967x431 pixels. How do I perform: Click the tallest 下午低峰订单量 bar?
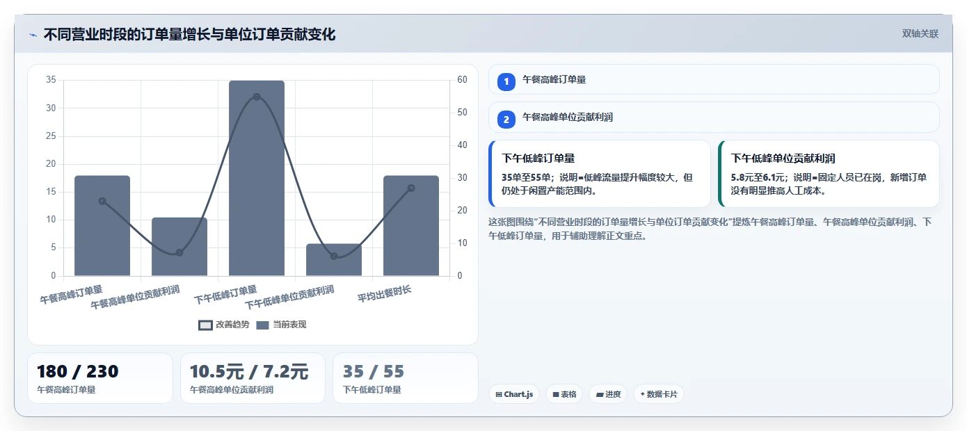[x=257, y=179]
